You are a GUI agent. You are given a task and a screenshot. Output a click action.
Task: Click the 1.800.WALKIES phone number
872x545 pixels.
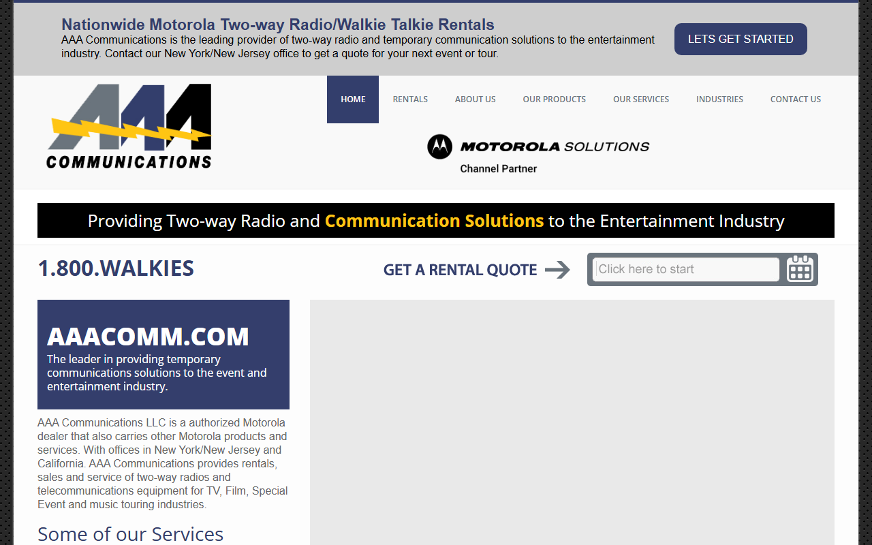116,268
